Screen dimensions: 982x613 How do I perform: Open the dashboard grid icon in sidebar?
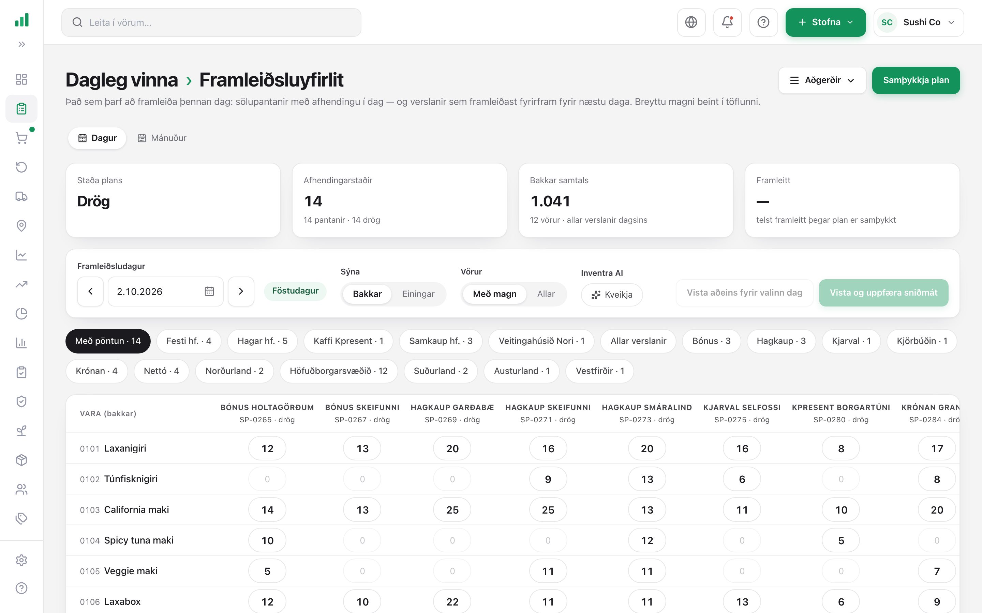21,79
